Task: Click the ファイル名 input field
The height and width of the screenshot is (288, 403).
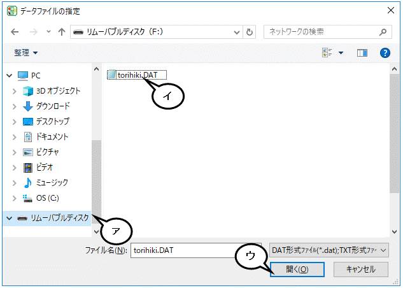Action: click(196, 250)
